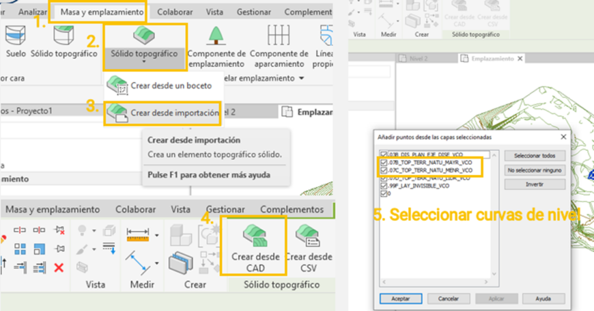
Task: Click the Unpin icon with red x
Action: (59, 230)
